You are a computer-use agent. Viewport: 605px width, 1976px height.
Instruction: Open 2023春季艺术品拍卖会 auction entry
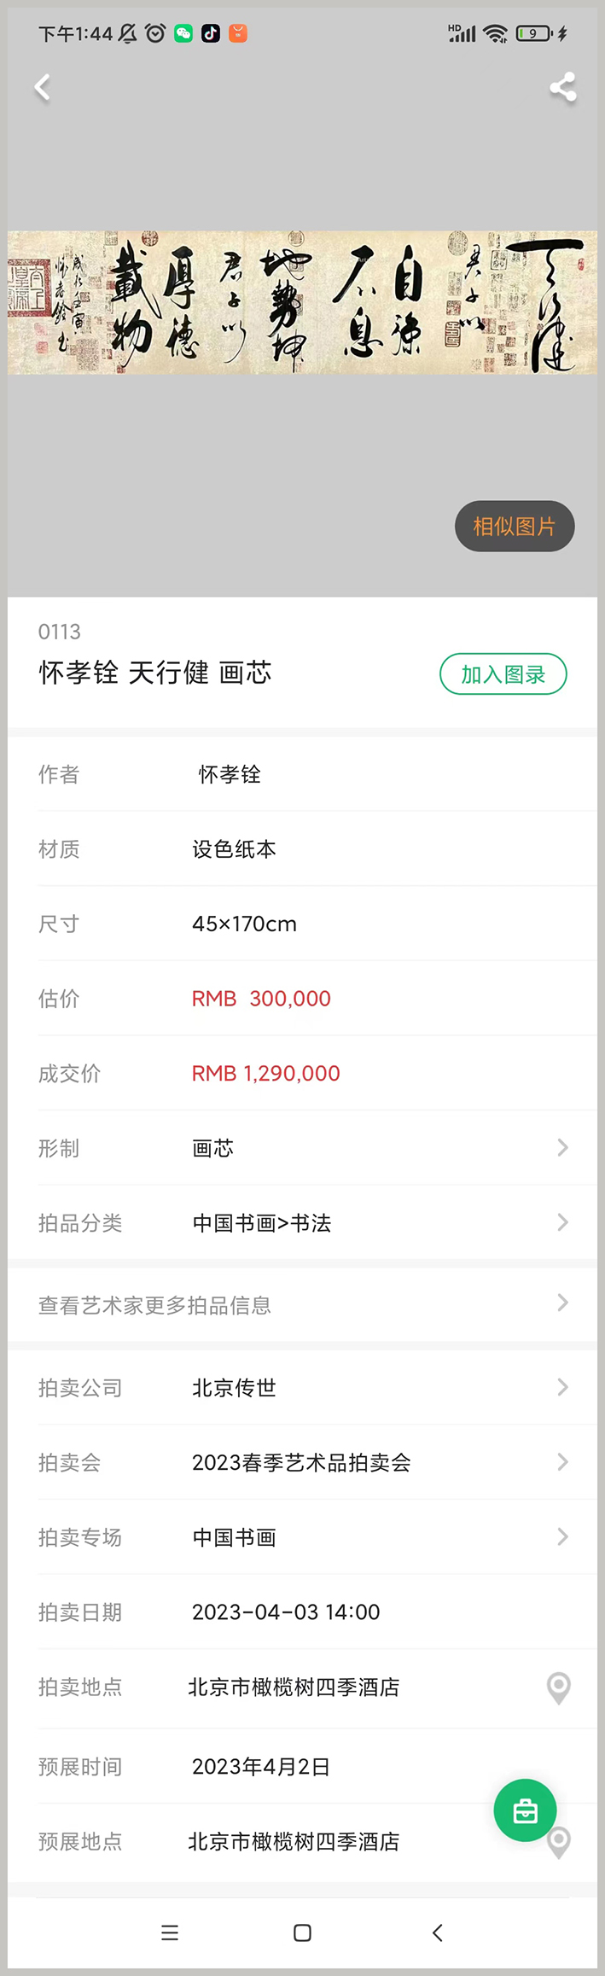coord(302,1462)
